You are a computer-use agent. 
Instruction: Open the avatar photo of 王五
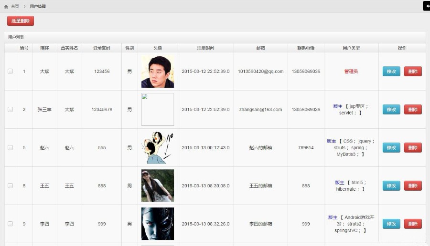point(158,185)
